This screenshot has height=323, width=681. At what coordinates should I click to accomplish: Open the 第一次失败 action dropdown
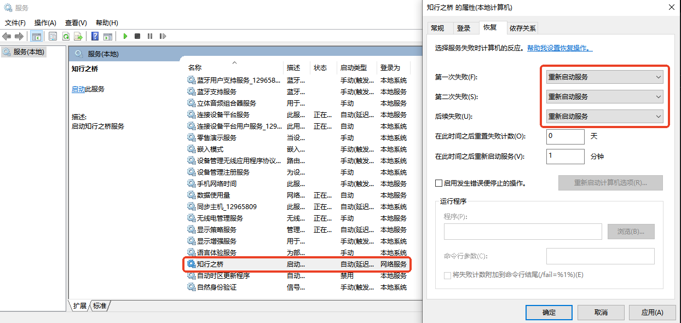click(x=604, y=77)
